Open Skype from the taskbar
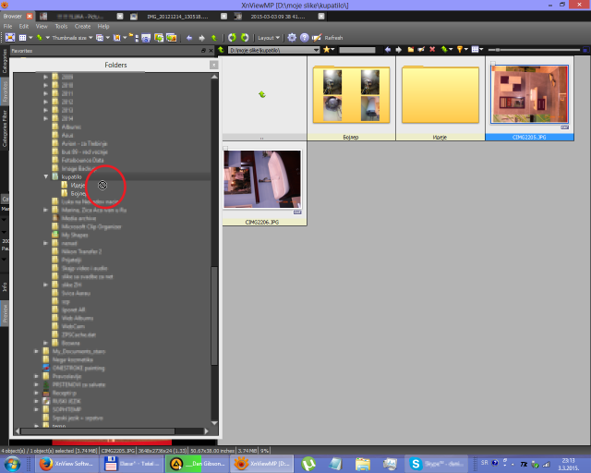Screen dimensions: 591x473 point(416,463)
